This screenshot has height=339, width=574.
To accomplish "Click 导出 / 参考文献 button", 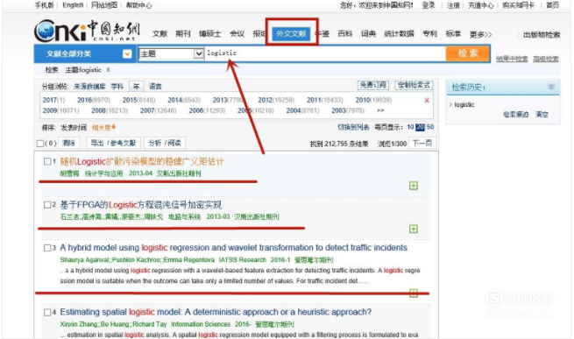I will (x=113, y=143).
